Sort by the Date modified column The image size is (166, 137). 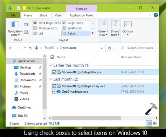(x=131, y=57)
